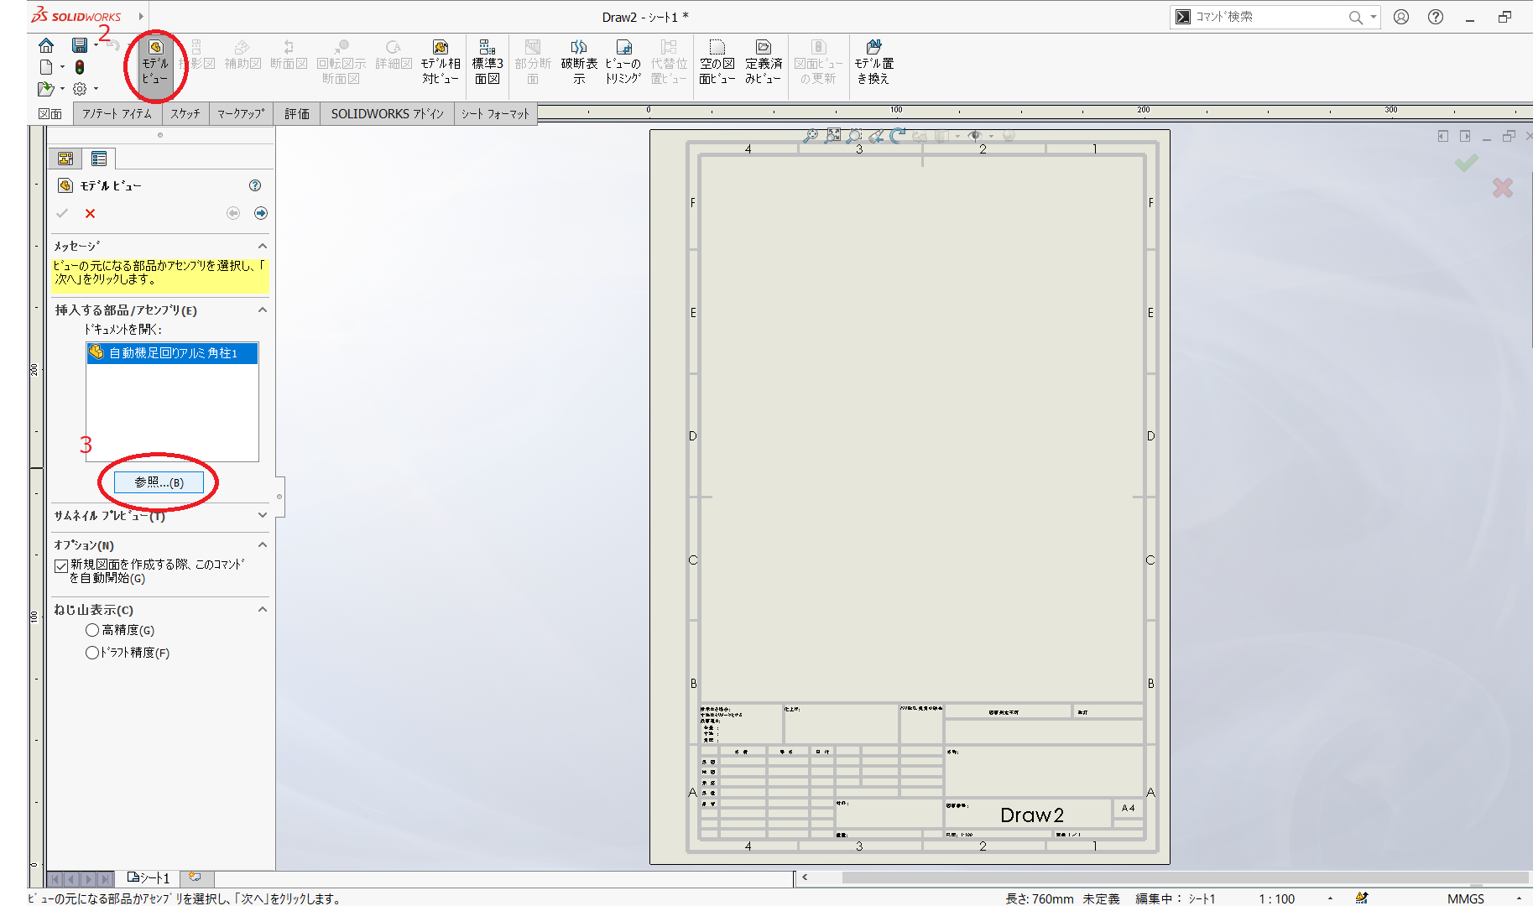Switch to the 図面 ribbon tab

click(50, 114)
